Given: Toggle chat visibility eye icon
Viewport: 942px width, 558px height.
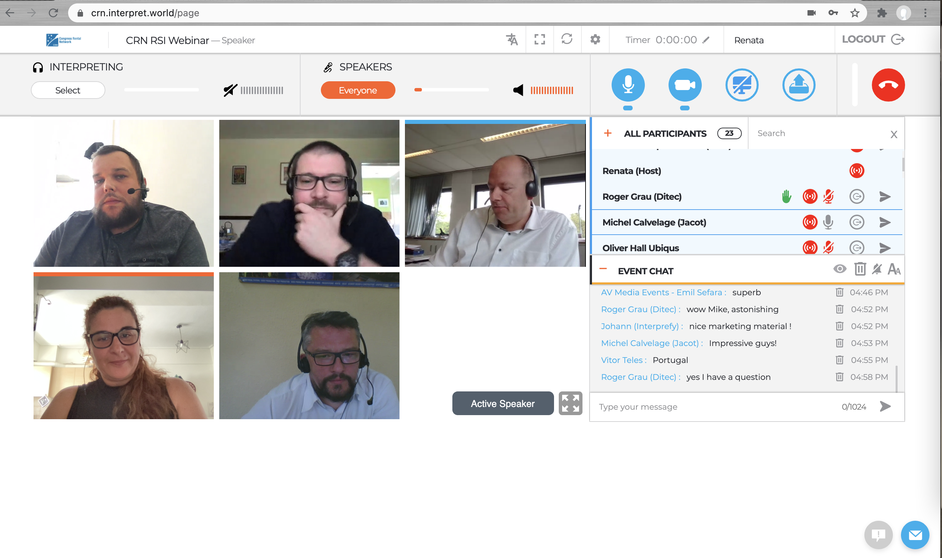Looking at the screenshot, I should point(840,269).
